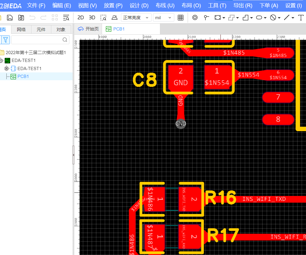Image resolution: width=306 pixels, height=255 pixels.
Task: Open the 元件 panel tab
Action: tap(41, 29)
